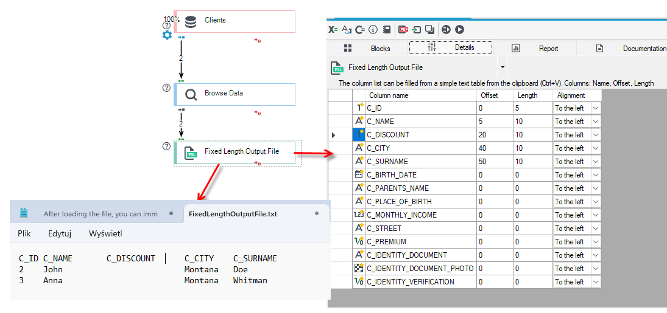Click 'Whitman' text in Notepad

click(x=250, y=281)
